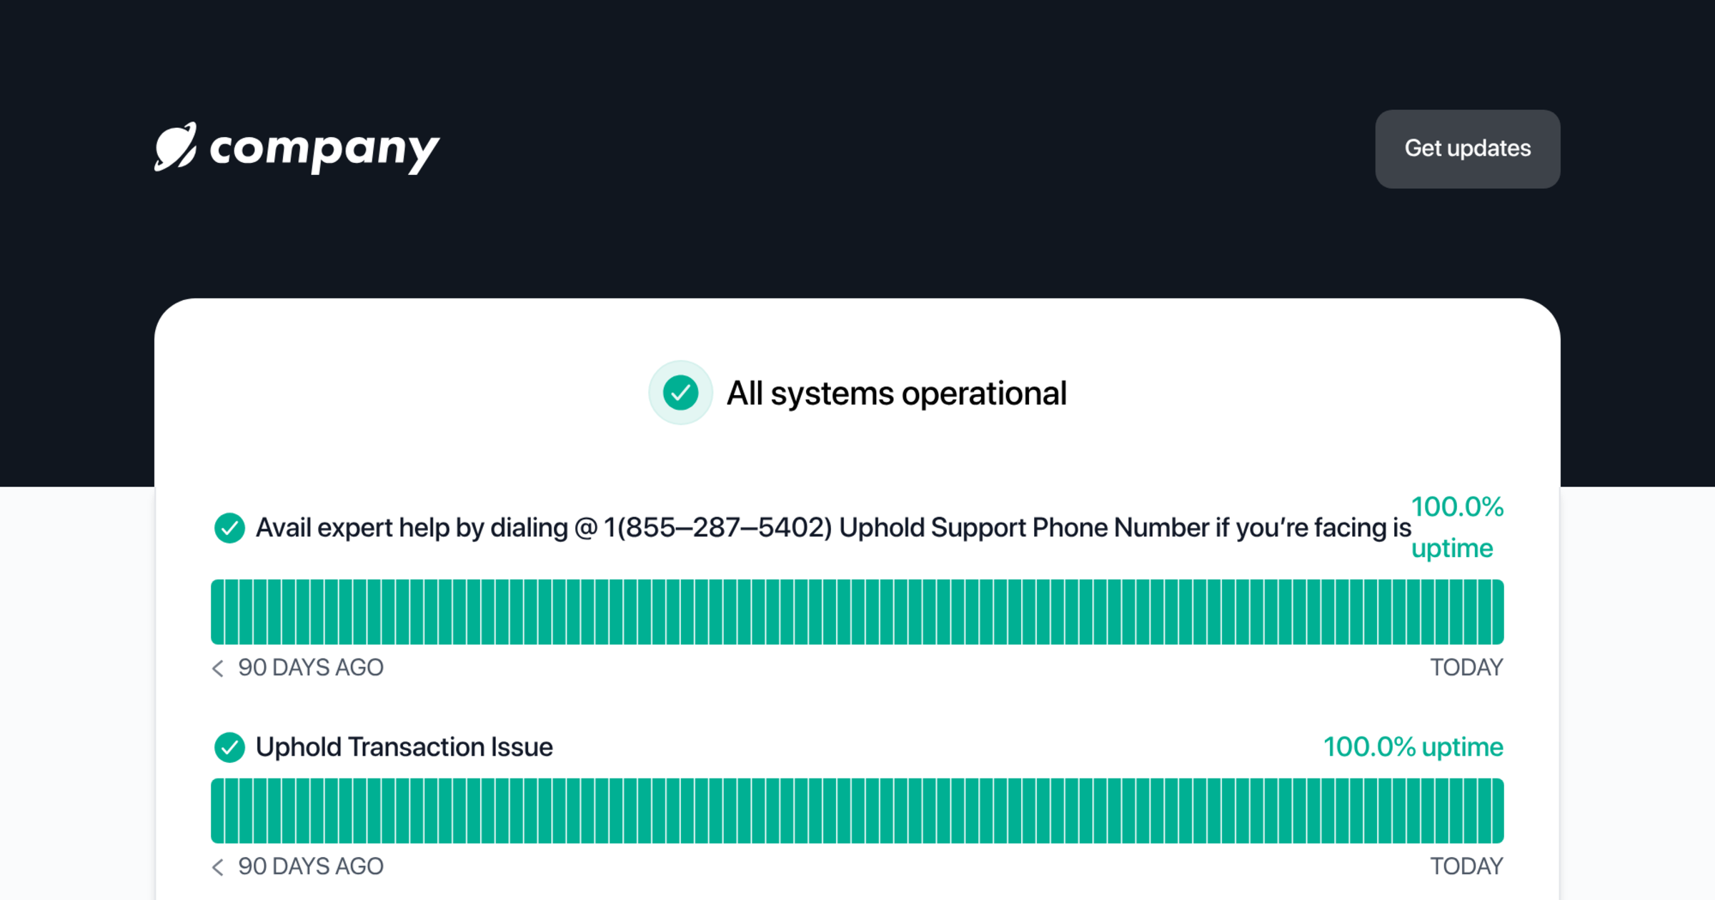Click the 100.0% uptime text for Uphold Transaction Issue

point(1413,747)
